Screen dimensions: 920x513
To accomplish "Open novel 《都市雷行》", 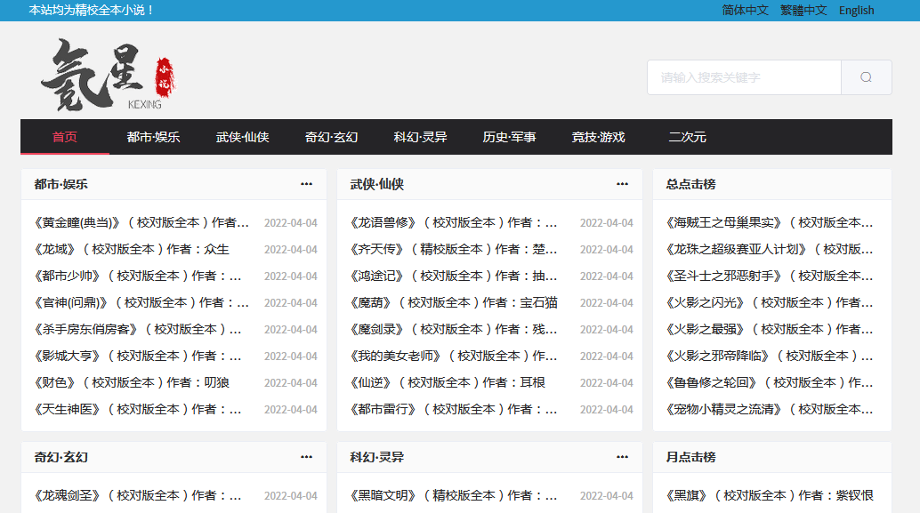I will [454, 409].
